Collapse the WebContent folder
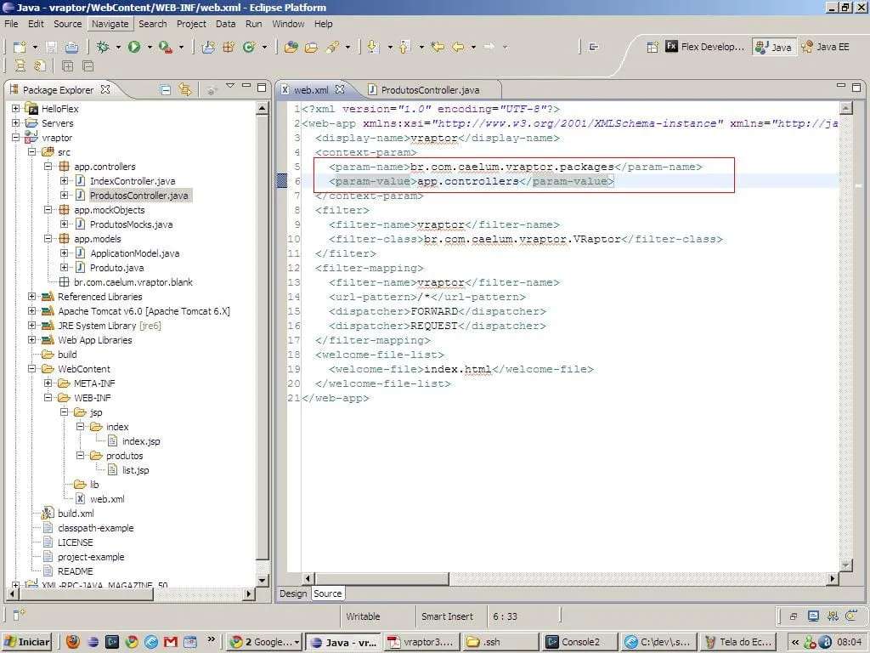The height and width of the screenshot is (653, 870). (32, 369)
